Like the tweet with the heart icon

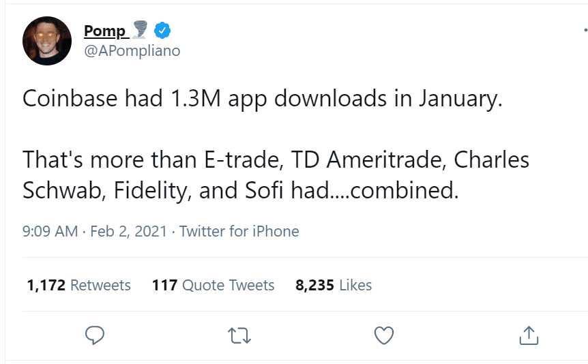point(384,335)
